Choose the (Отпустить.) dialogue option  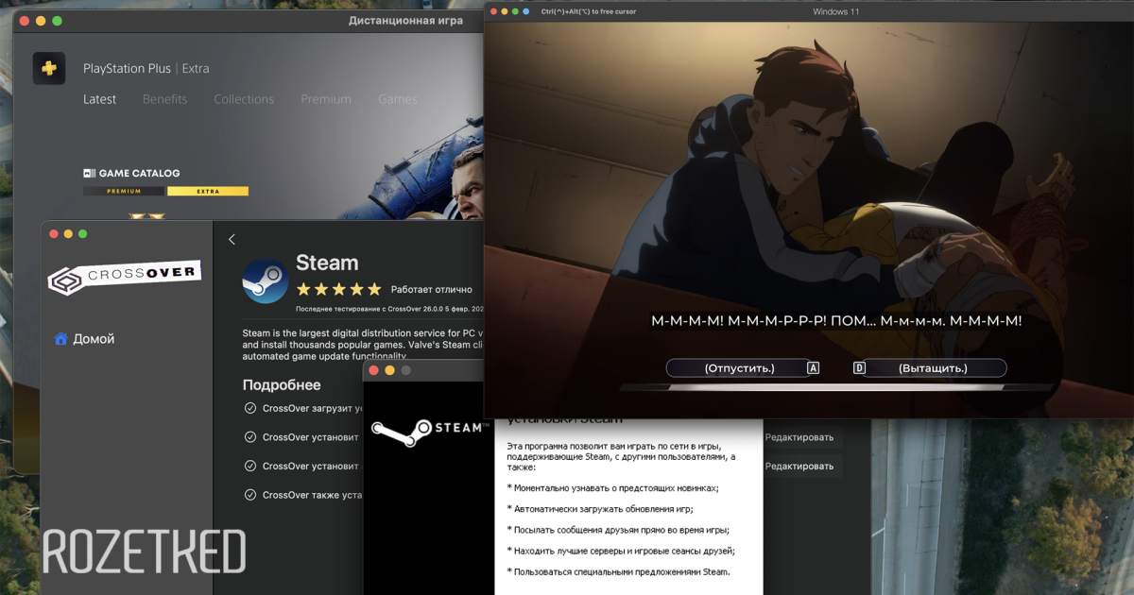tap(740, 368)
